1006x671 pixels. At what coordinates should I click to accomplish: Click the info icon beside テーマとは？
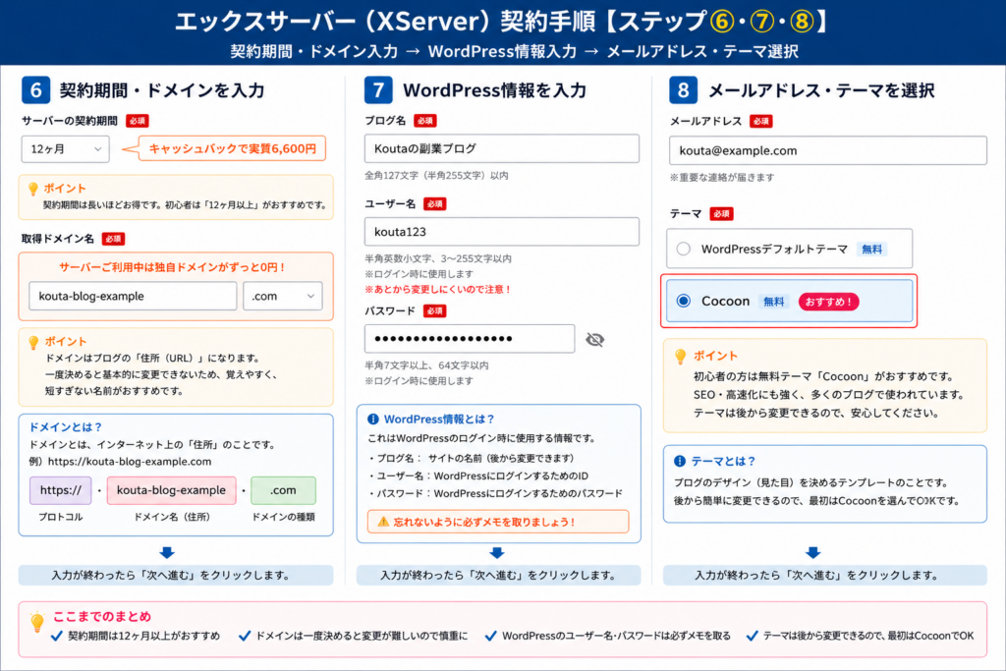(x=680, y=461)
